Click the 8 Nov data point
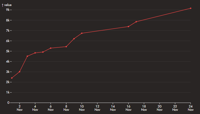The width and height of the screenshot is (200, 114). click(66, 47)
